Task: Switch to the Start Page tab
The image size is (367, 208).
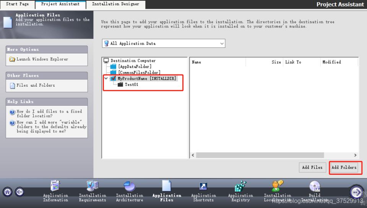Action: tap(17, 4)
